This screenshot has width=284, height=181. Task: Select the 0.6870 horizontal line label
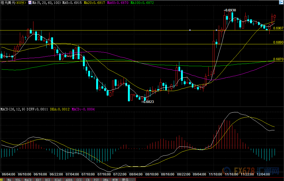(x=278, y=59)
